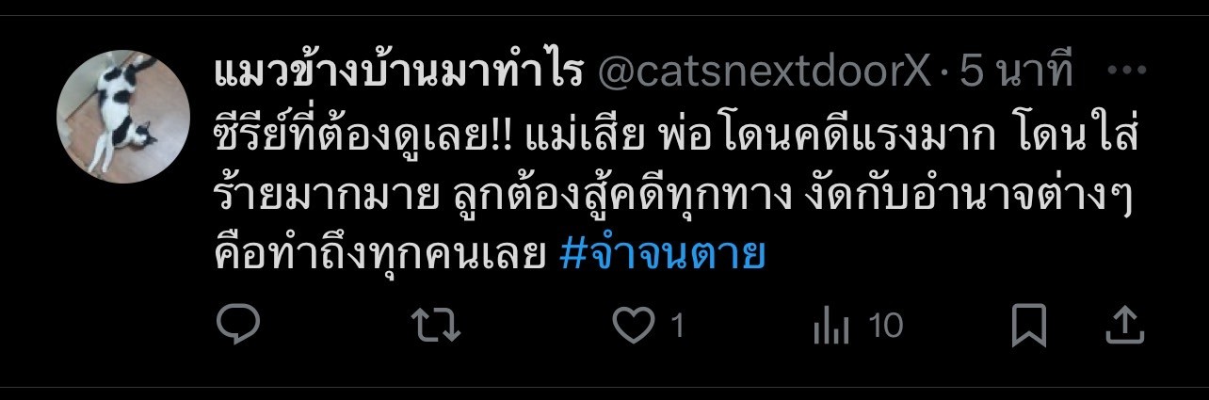Click the view count number 10
Screen dimensions: 1209x400
[x=886, y=327]
